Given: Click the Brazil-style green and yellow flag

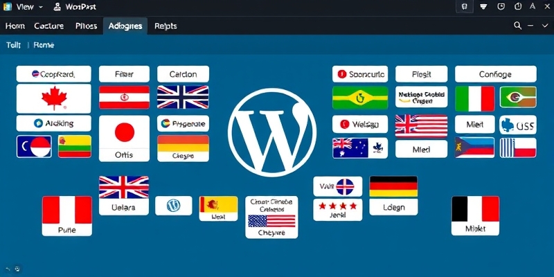Looking at the screenshot, I should pyautogui.click(x=360, y=98).
